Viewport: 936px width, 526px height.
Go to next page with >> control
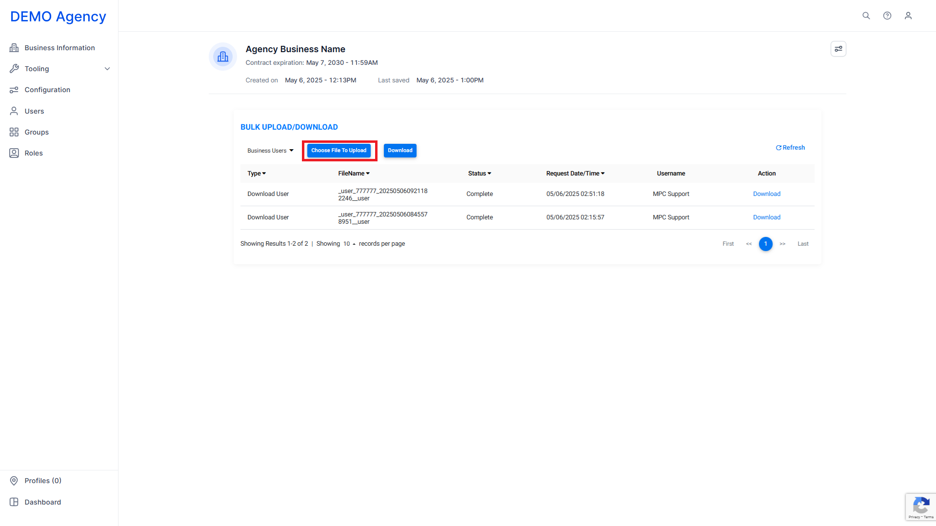tap(782, 244)
